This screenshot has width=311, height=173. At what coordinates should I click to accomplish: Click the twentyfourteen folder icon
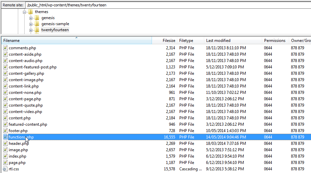pyautogui.click(x=37, y=30)
